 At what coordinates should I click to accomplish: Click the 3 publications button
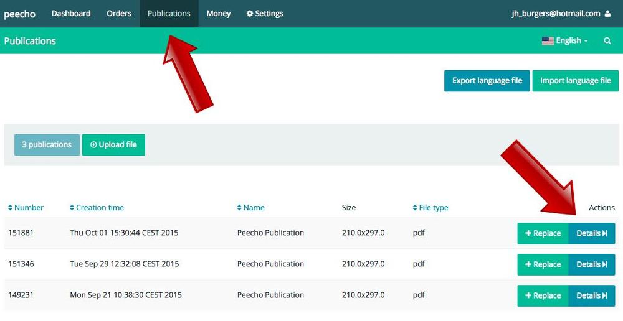pos(47,145)
